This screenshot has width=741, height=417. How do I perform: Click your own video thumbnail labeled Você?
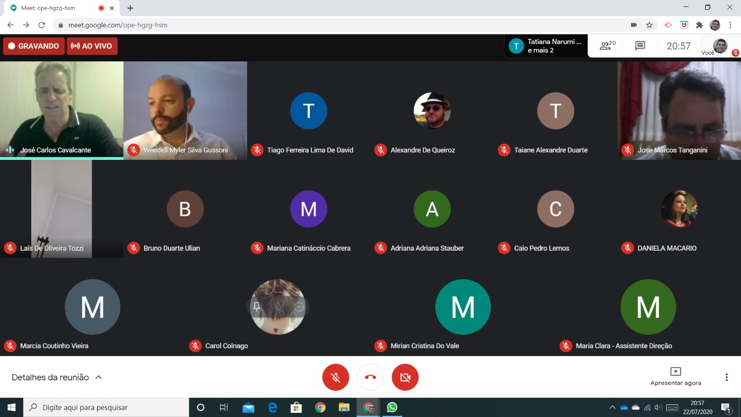(x=720, y=46)
